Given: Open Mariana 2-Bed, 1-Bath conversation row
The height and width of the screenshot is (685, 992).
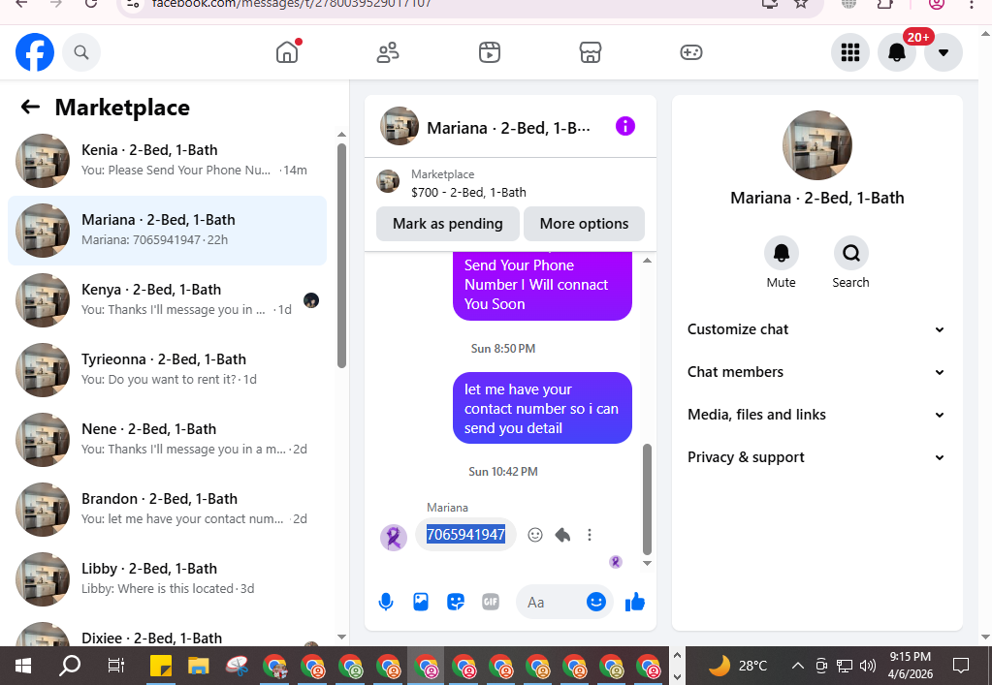Looking at the screenshot, I should pos(167,230).
